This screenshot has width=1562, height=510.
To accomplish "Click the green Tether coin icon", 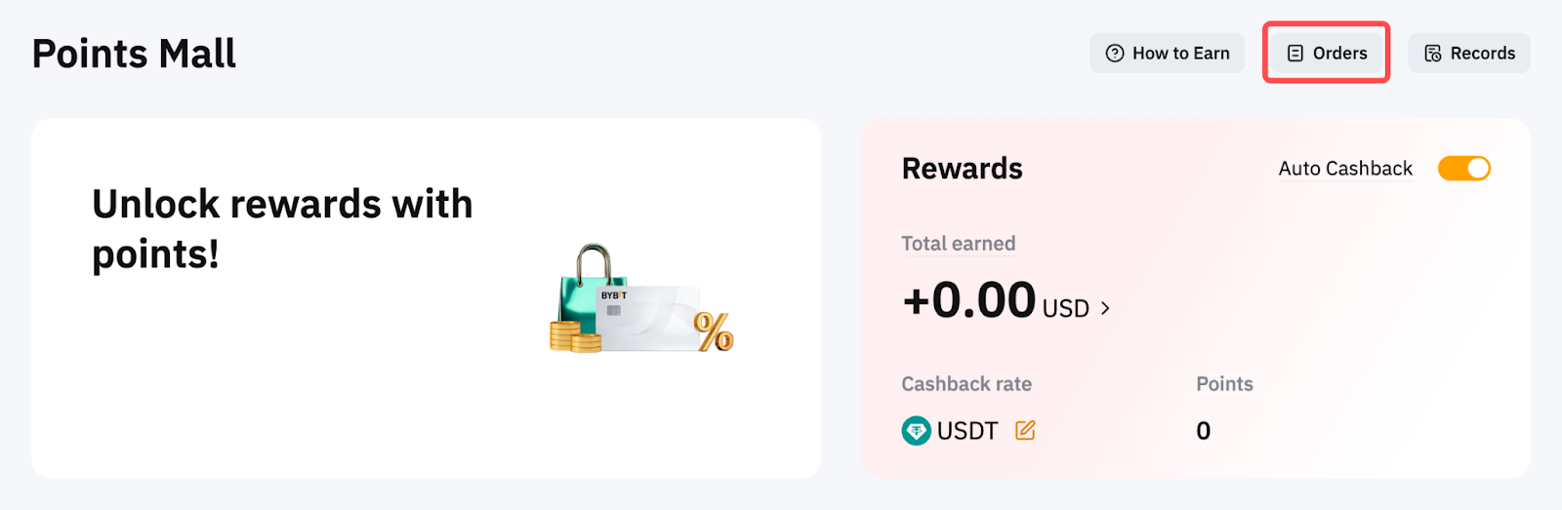I will [916, 430].
